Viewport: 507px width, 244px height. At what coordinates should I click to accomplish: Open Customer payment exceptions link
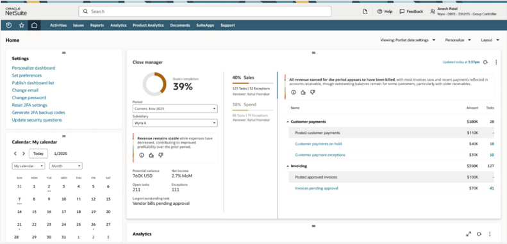click(320, 155)
